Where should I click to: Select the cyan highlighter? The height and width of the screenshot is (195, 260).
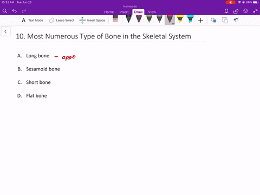point(190,19)
